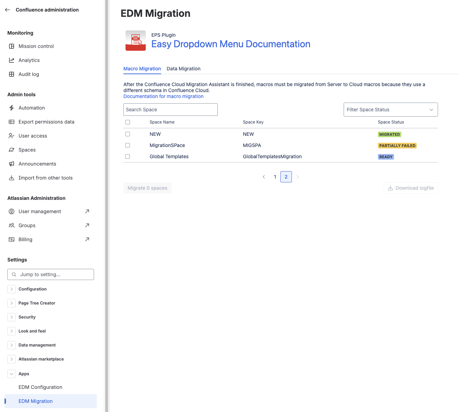Click the MigrationSPace space name
Screen dimensions: 459x412
pos(167,145)
